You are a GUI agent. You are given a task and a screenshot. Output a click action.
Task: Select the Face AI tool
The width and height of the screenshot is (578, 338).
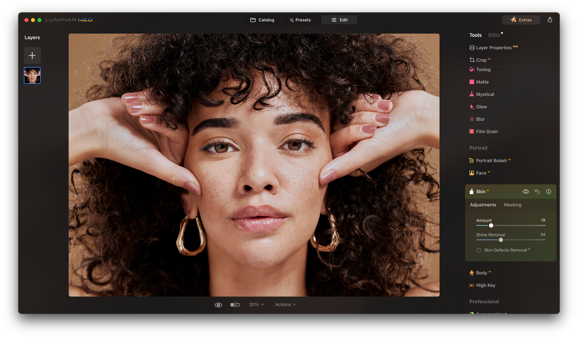point(481,172)
